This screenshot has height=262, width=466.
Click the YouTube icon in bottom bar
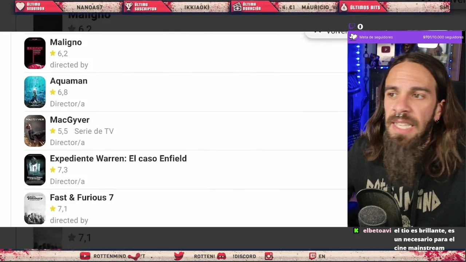(x=85, y=256)
